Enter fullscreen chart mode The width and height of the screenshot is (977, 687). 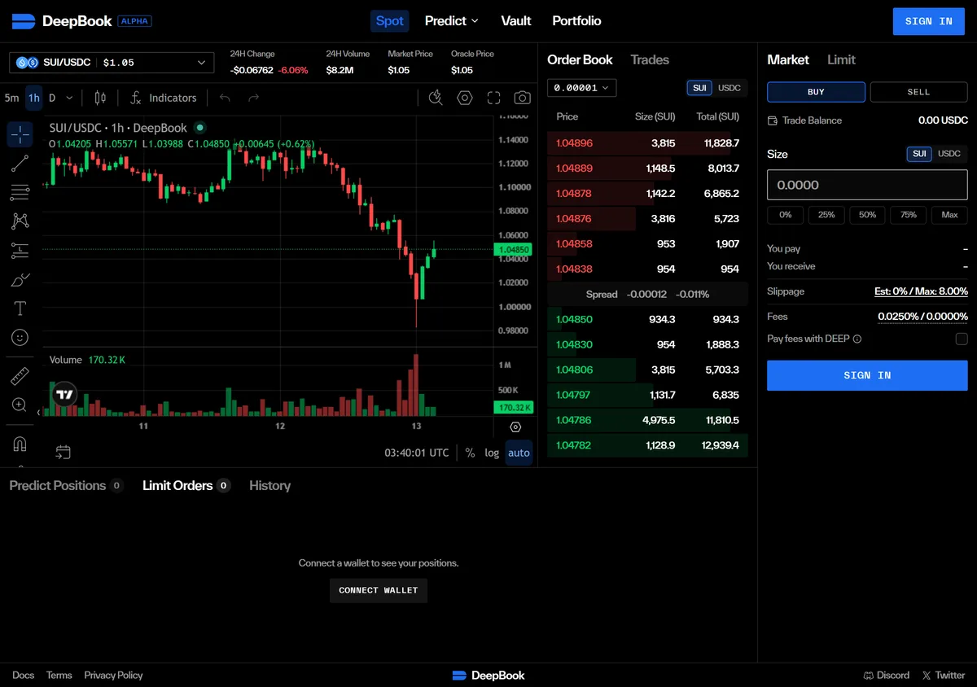click(493, 98)
